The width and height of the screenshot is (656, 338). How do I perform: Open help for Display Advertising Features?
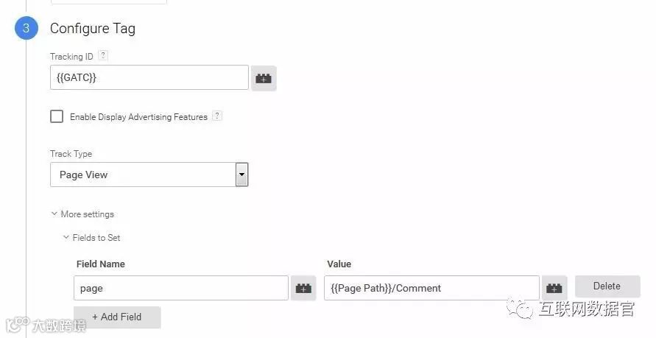217,116
